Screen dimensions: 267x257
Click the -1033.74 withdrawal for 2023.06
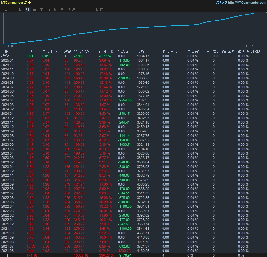click(x=125, y=144)
